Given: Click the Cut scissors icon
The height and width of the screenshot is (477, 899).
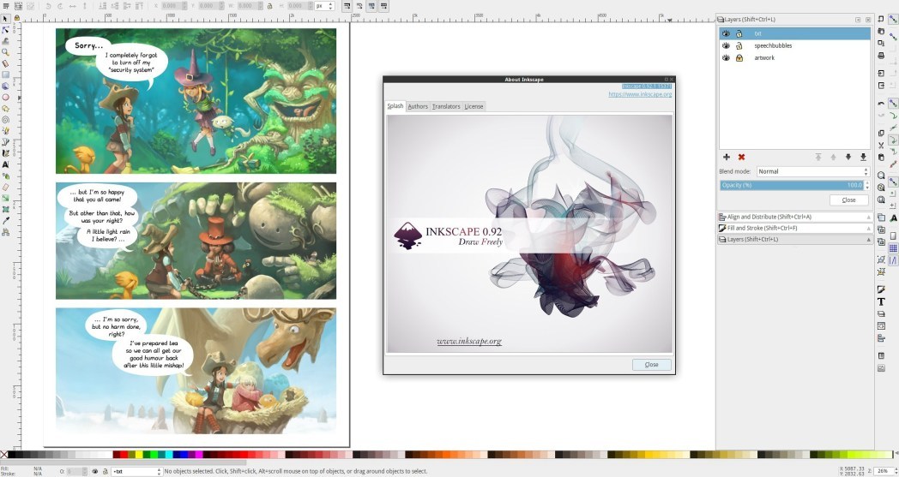Looking at the screenshot, I should [x=881, y=146].
